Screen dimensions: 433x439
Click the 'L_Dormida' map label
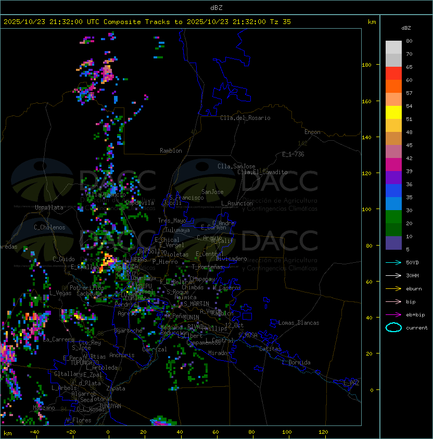pos(296,362)
